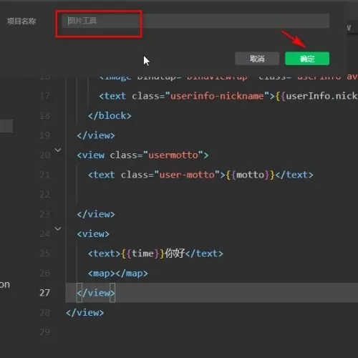Click the userinfo-nickname class value
This screenshot has width=358, height=358.
tap(217, 96)
